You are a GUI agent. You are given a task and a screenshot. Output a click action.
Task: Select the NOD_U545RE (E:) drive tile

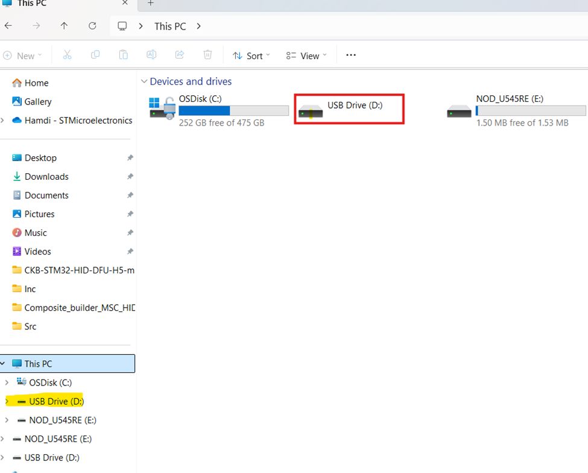pos(516,110)
